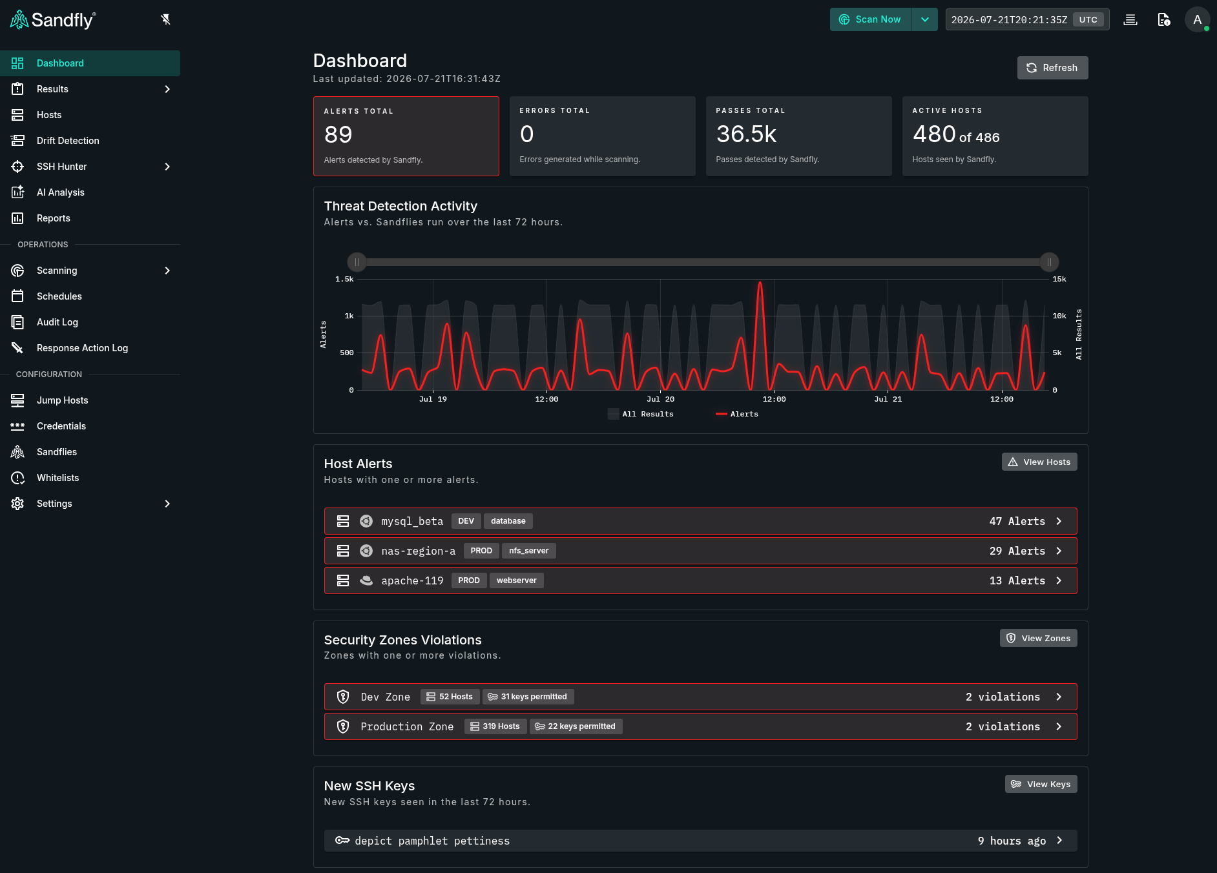
Task: Expand the SSH Hunter submenu chevron
Action: point(167,167)
